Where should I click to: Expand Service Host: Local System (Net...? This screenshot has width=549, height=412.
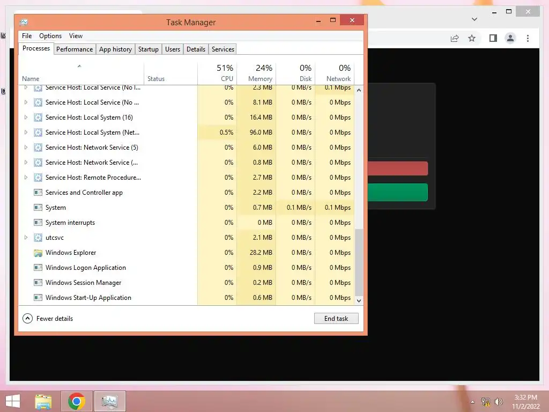(x=26, y=133)
